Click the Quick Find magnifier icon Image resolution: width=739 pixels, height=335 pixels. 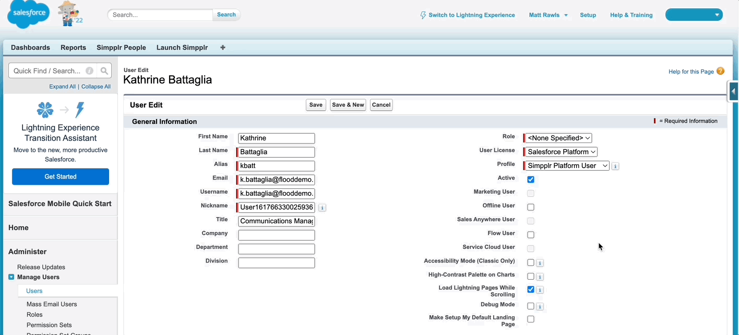coord(104,71)
